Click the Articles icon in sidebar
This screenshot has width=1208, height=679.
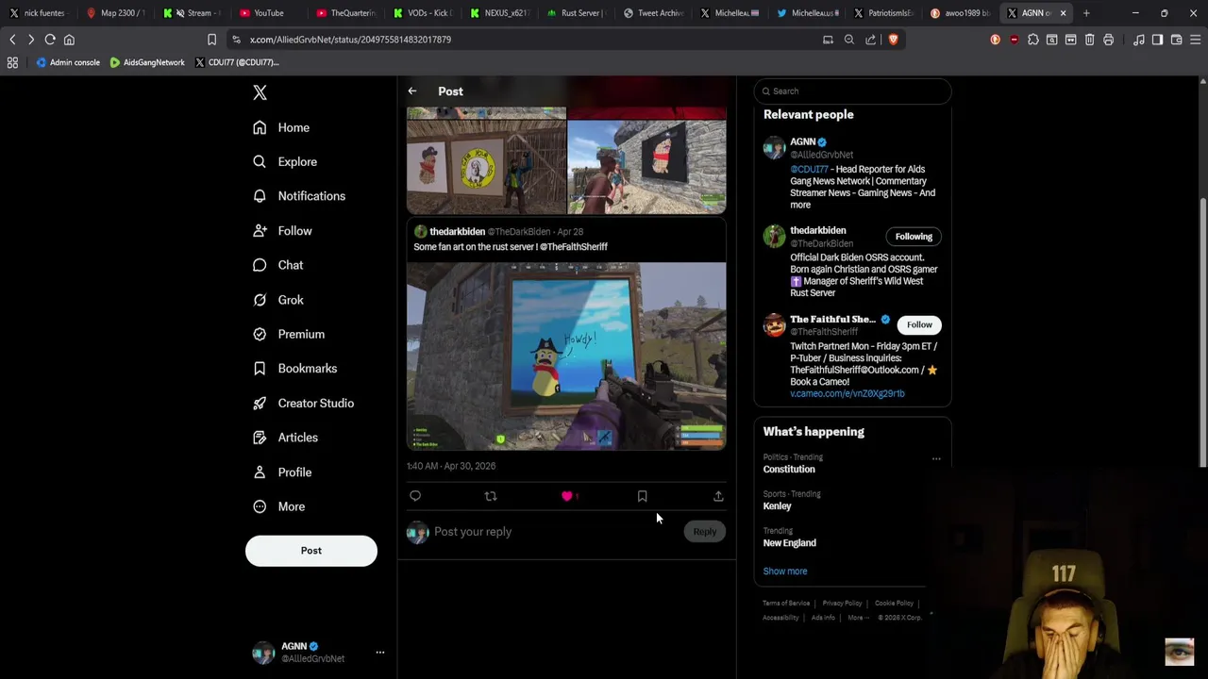coord(260,438)
